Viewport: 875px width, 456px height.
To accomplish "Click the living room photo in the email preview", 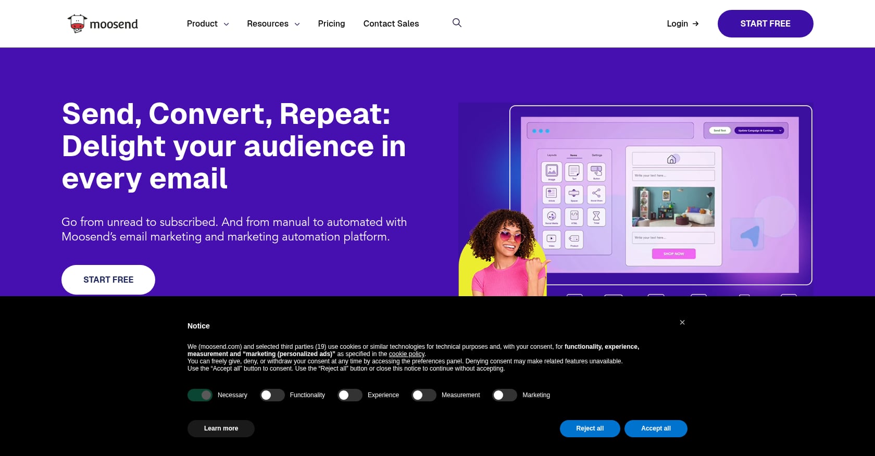I will pos(673,207).
